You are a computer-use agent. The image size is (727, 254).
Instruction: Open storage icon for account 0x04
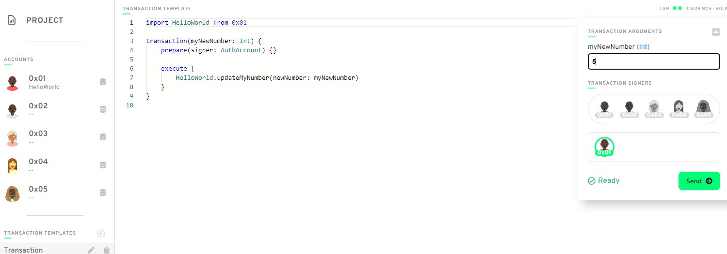[x=103, y=165]
